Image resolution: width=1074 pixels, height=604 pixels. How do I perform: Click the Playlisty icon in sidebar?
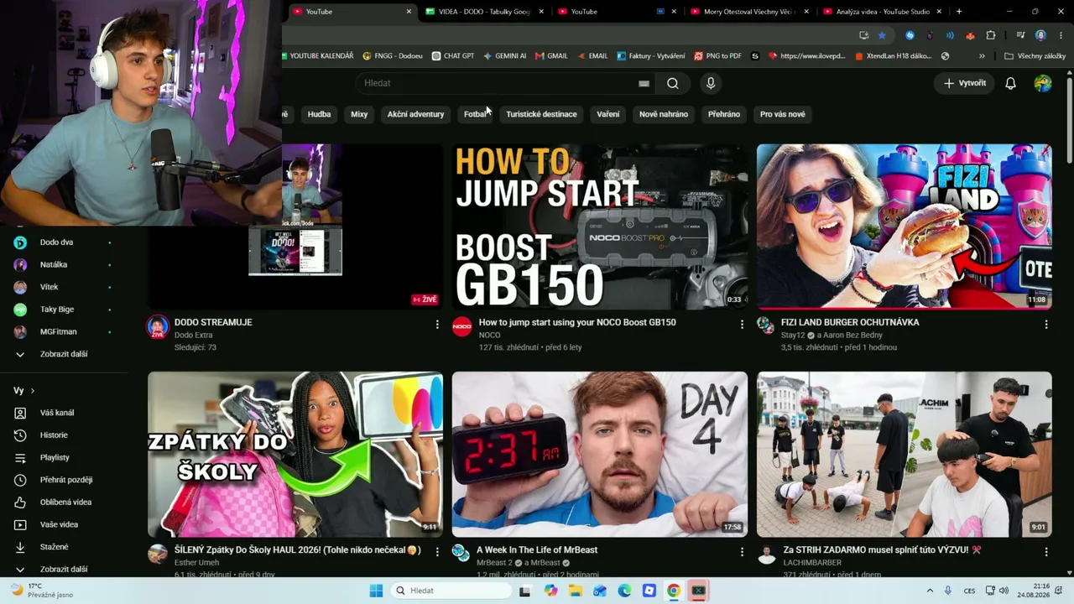point(20,457)
